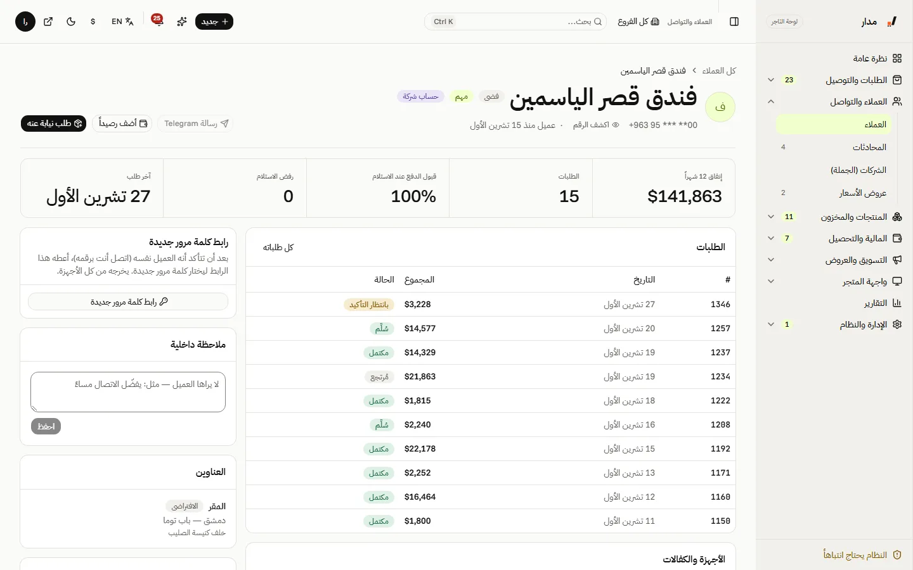913x570 pixels.
Task: Open order 1346 row
Action: coord(491,305)
